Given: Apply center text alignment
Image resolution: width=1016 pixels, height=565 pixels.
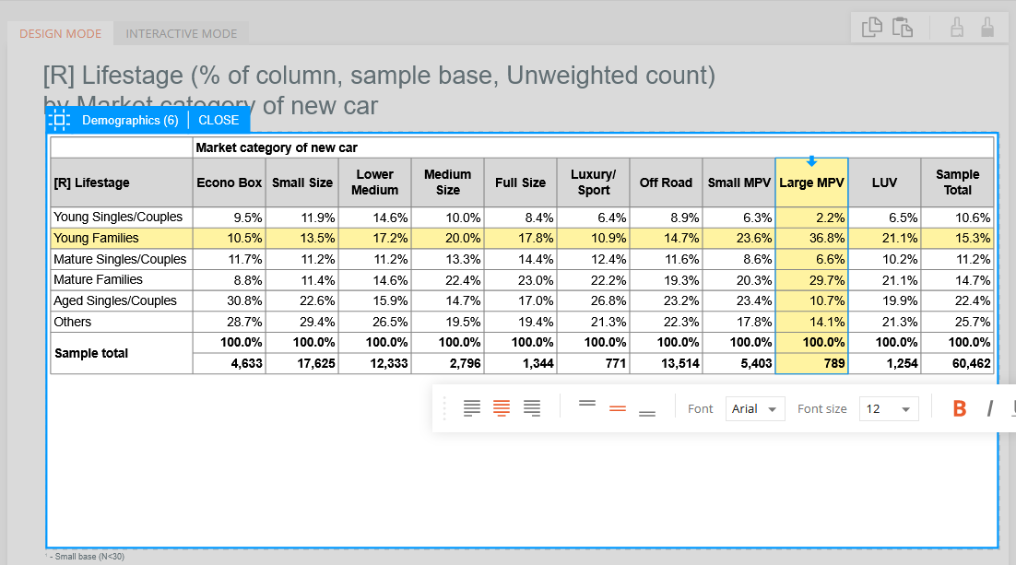Looking at the screenshot, I should coord(502,408).
